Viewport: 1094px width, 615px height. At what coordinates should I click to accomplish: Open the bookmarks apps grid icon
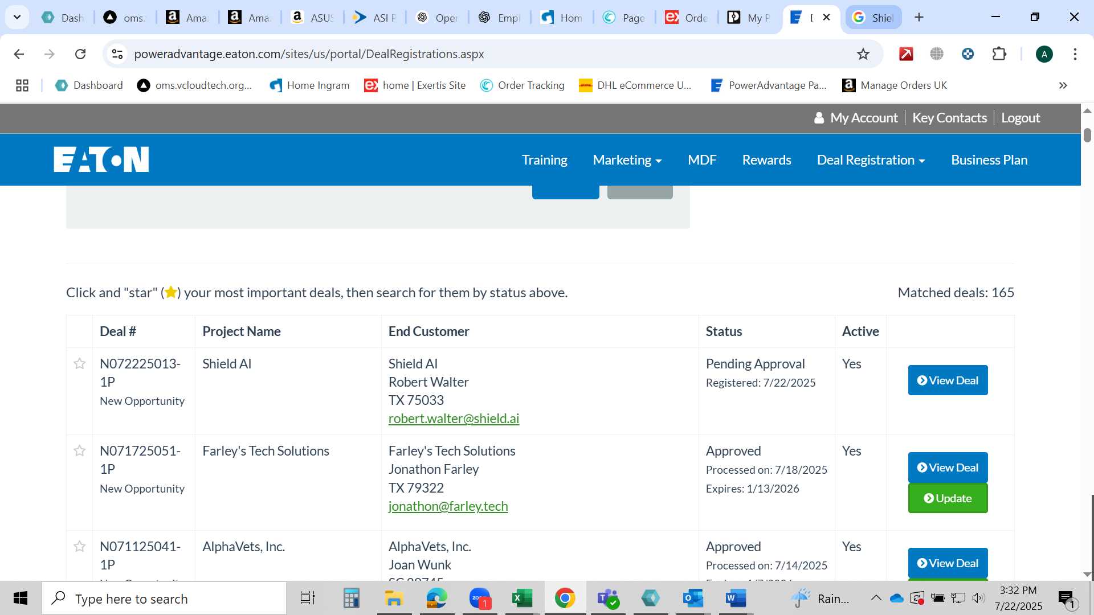coord(22,85)
